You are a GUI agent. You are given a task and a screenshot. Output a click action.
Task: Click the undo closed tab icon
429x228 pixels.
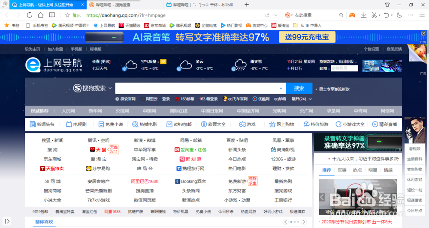point(386,15)
